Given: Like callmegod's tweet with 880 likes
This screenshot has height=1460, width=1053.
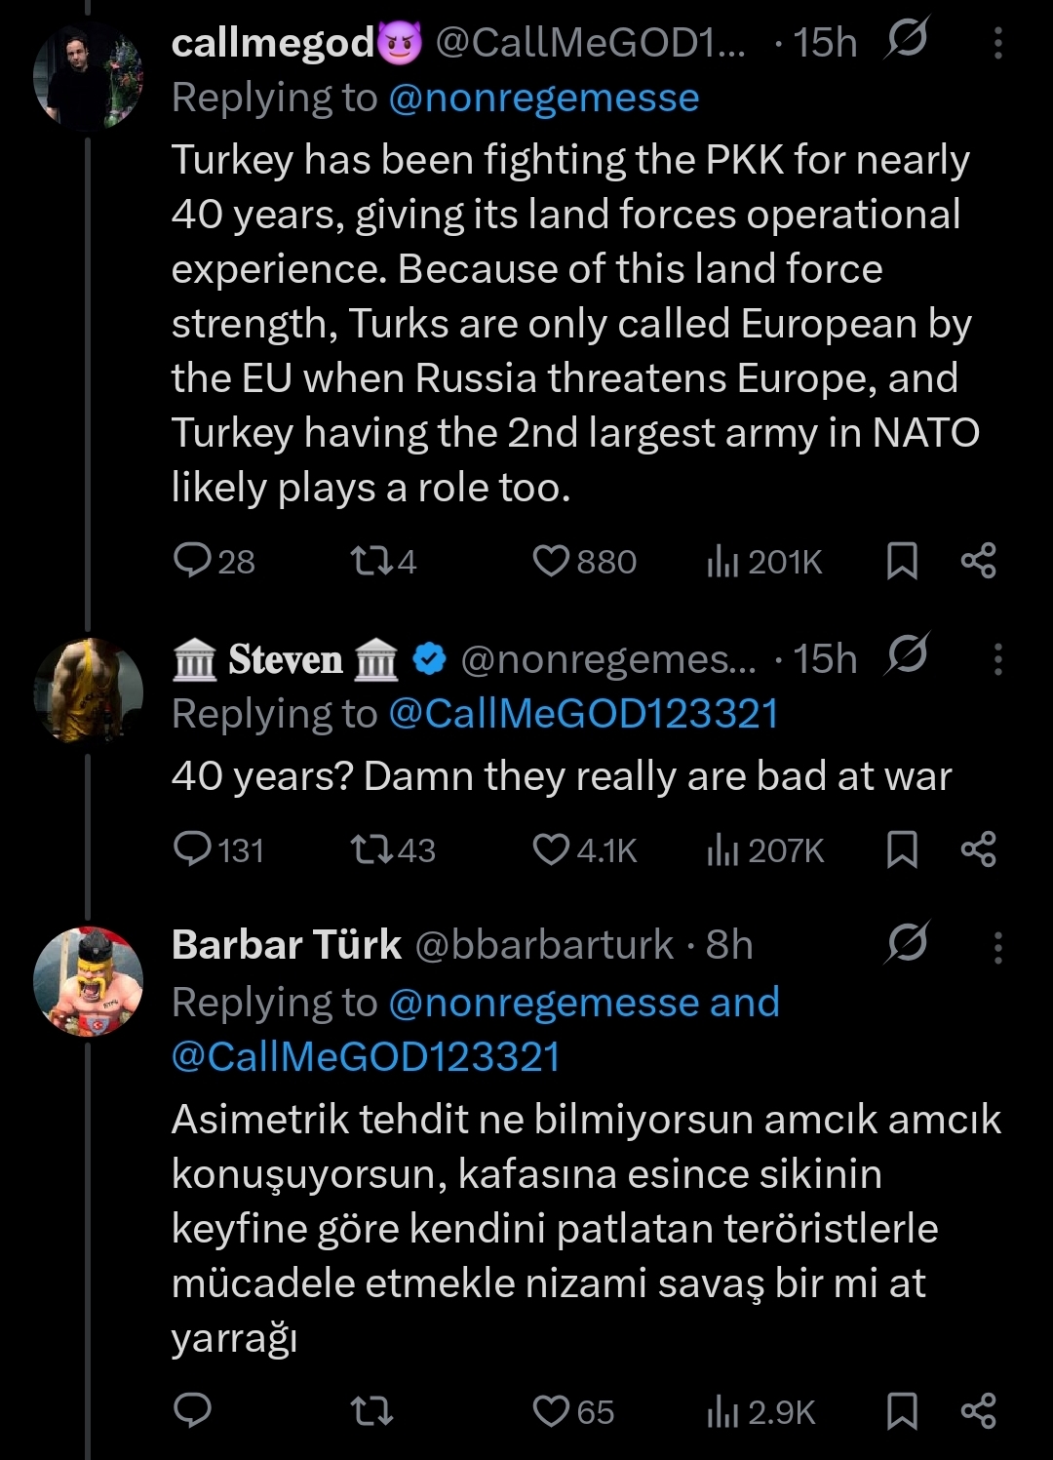Looking at the screenshot, I should click(x=551, y=561).
